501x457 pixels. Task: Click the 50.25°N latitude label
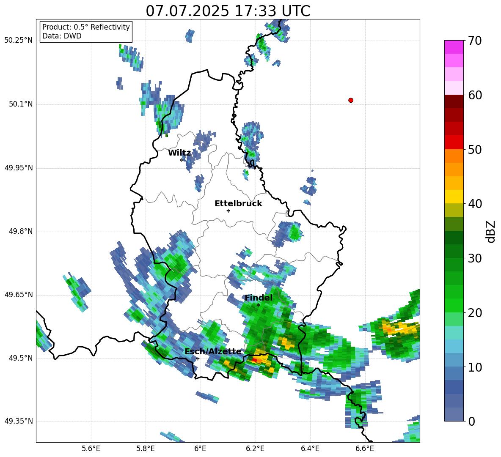(x=19, y=41)
